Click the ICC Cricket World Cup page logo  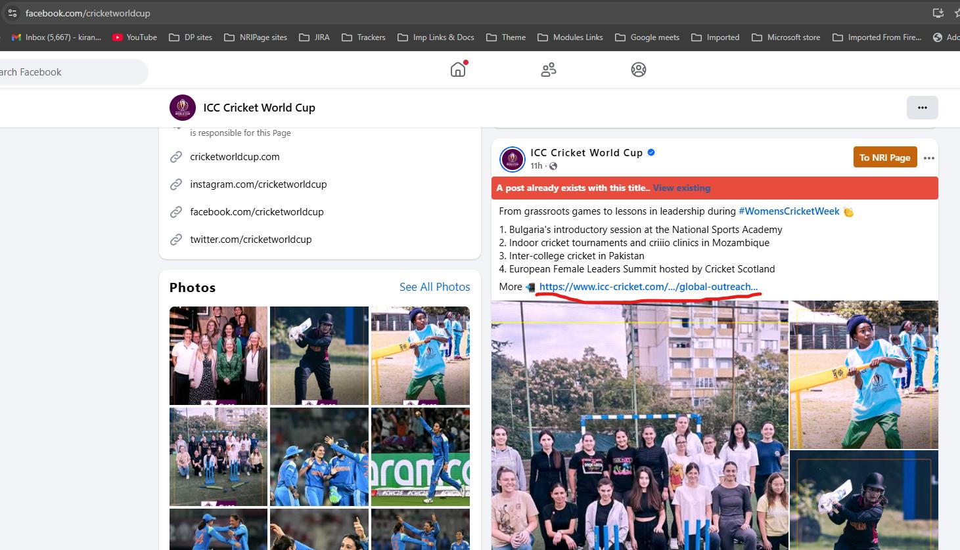(x=183, y=108)
